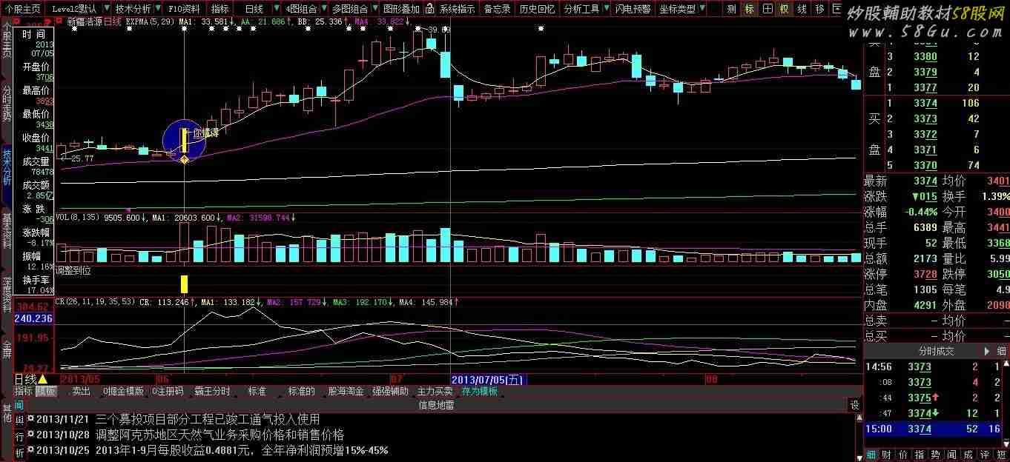
Task: Click the 信息地雷 panel header
Action: tap(436, 405)
